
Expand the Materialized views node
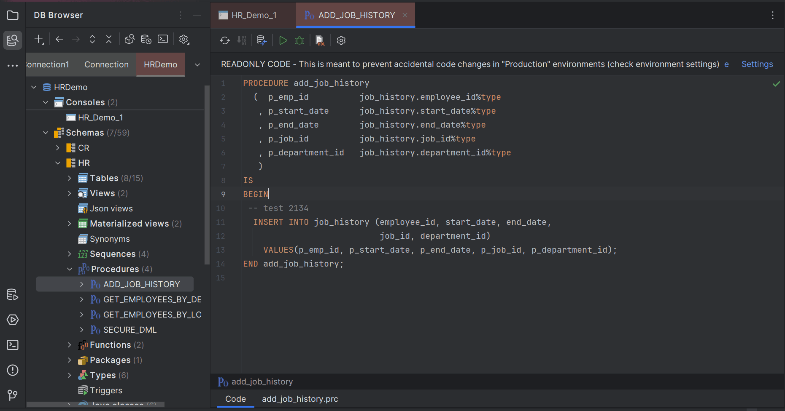click(x=70, y=224)
